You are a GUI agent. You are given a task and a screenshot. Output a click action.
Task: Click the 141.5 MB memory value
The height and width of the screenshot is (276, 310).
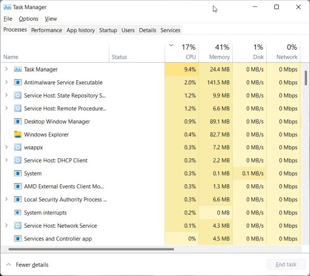(x=218, y=82)
